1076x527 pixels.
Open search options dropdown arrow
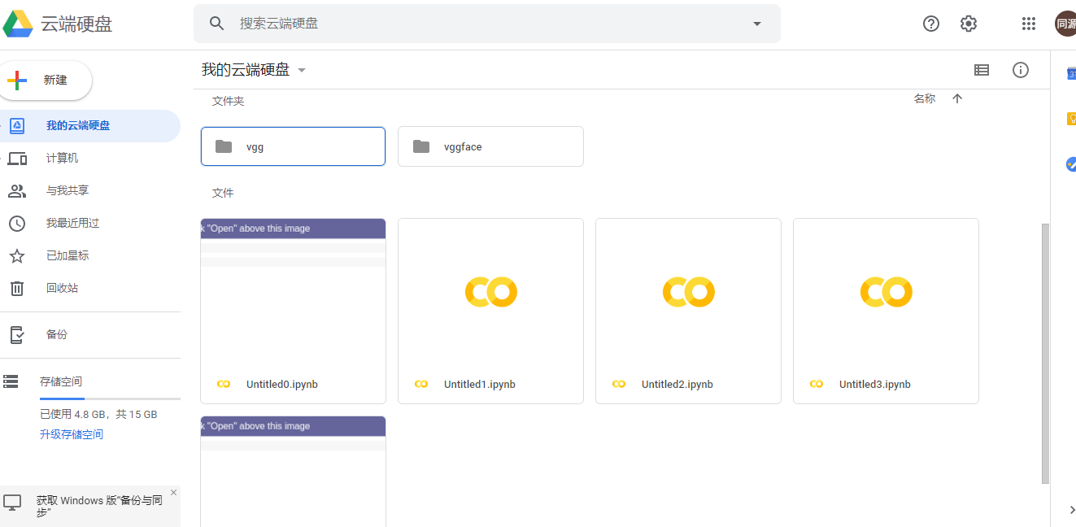pyautogui.click(x=757, y=24)
